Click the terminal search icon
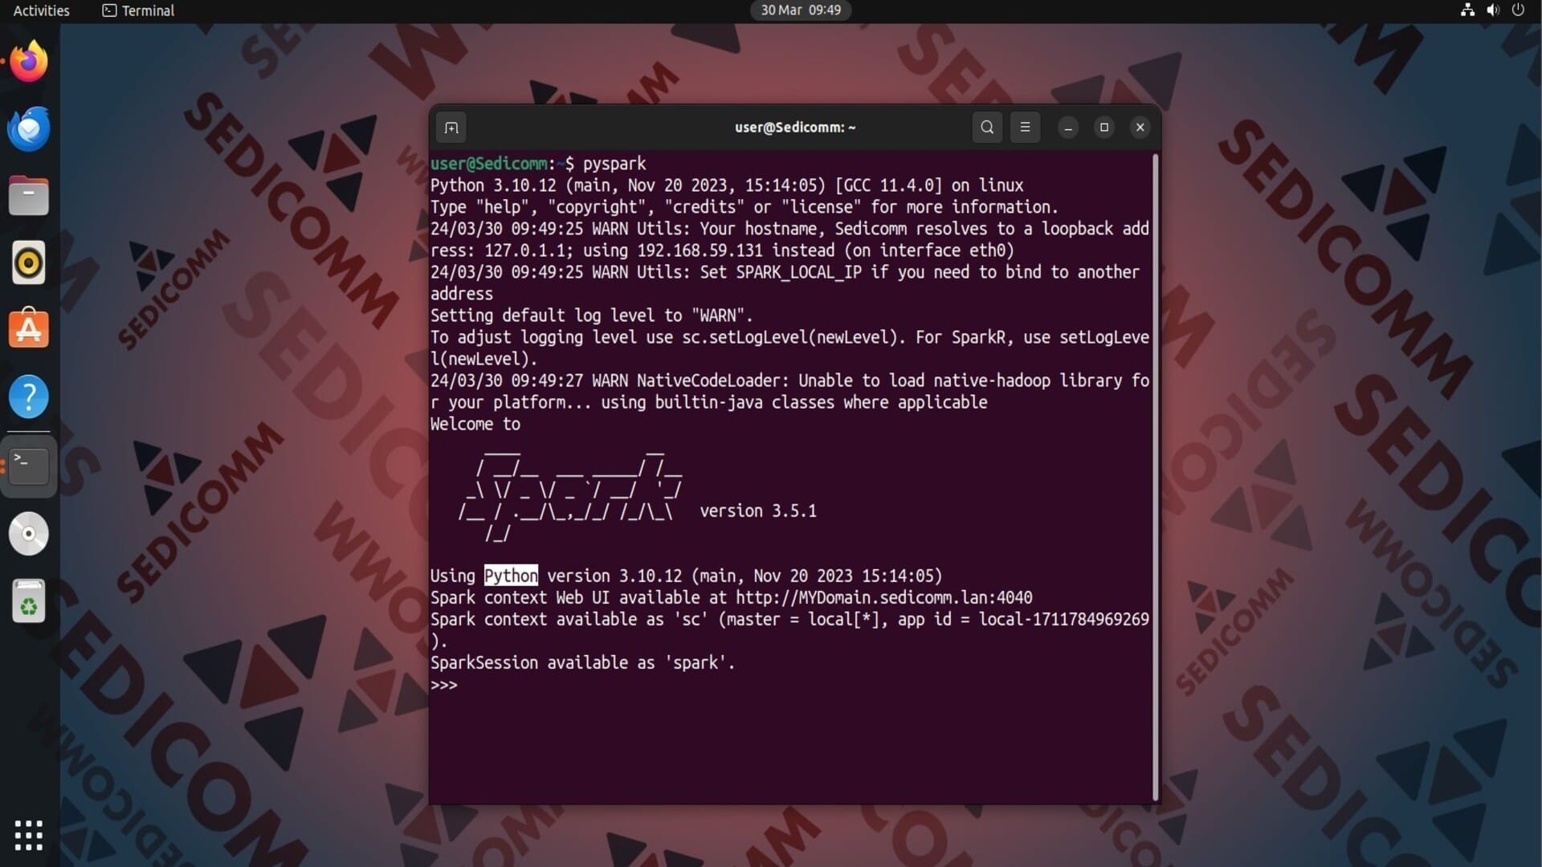1542x867 pixels. (987, 127)
